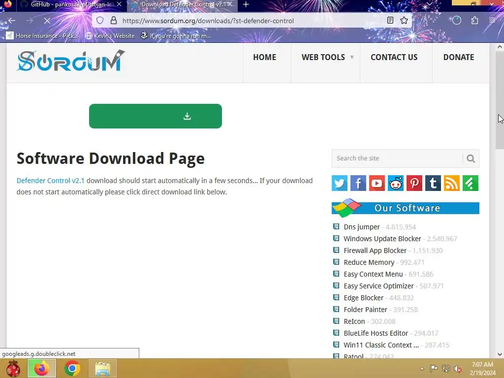Open the green Feedly icon
The height and width of the screenshot is (378, 504).
(471, 183)
